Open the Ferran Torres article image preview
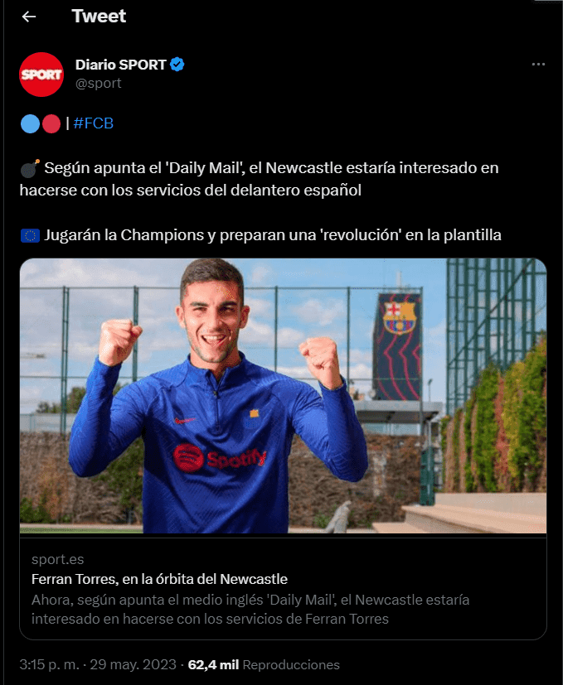Viewport: 563px width, 685px height. [x=282, y=396]
